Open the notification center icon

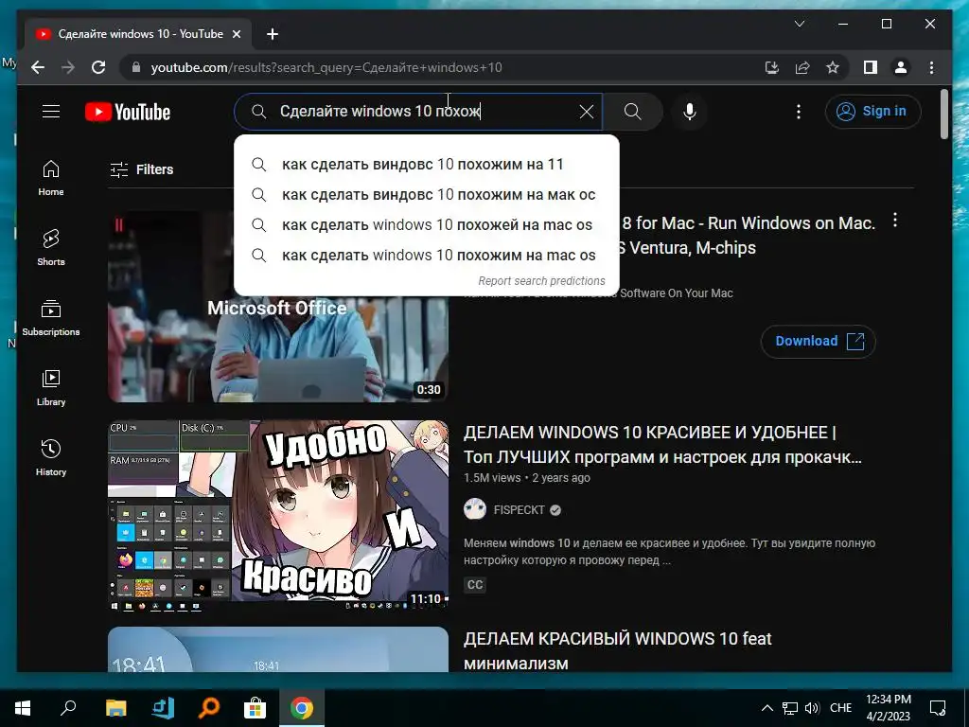(x=938, y=708)
